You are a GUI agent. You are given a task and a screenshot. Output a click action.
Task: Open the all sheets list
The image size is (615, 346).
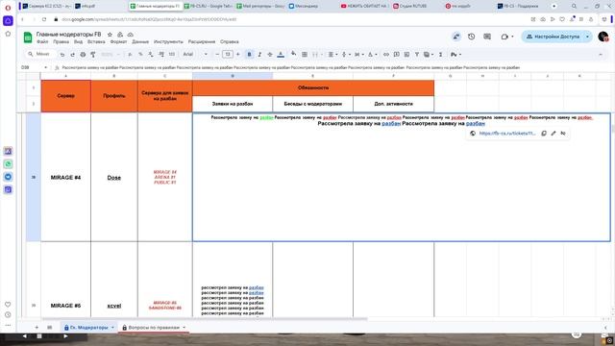pyautogui.click(x=49, y=327)
